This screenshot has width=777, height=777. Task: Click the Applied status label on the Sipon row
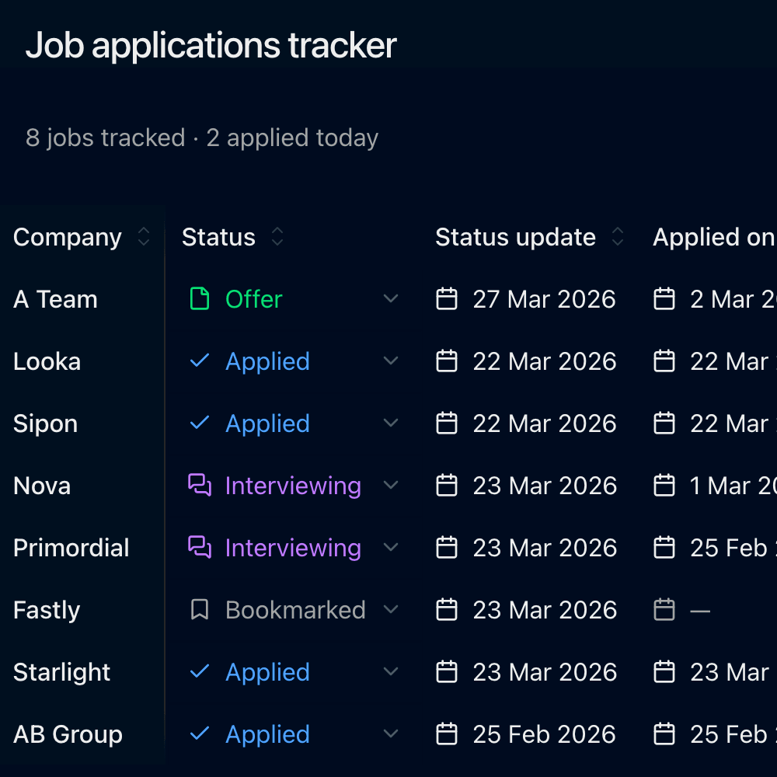coord(267,423)
